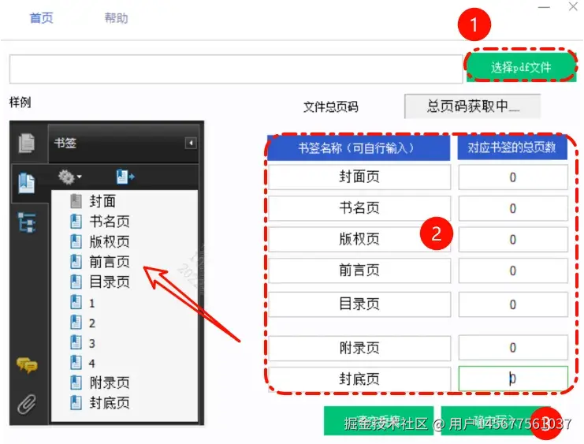This screenshot has height=444, width=584.
Task: Collapse the 书签 panel with arrow button
Action: 191,143
